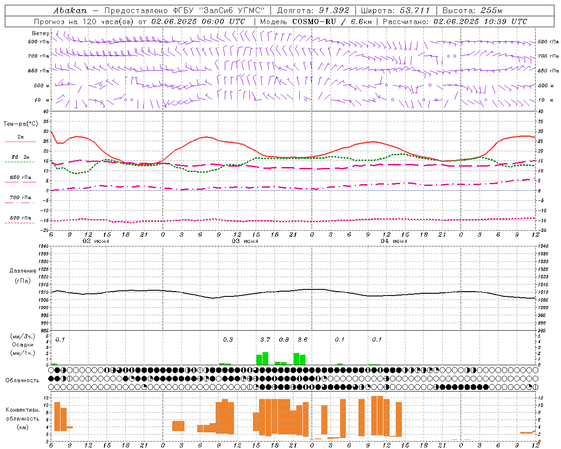Click the red line sample under "2м" legend

click(20, 142)
